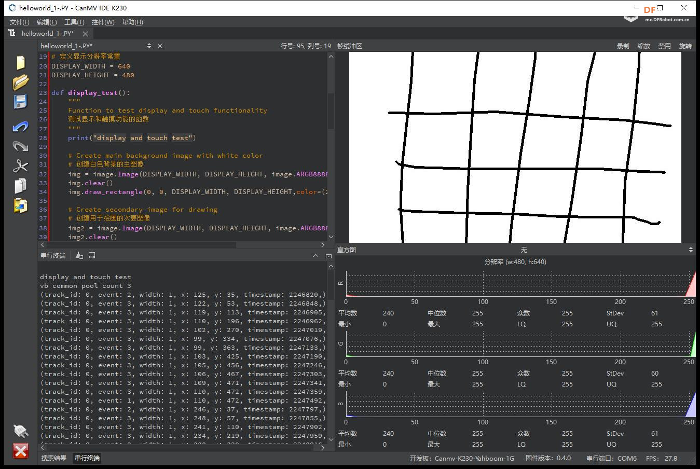This screenshot has height=469, width=700.
Task: Click the Copy documents icon in sidebar
Action: click(x=20, y=186)
